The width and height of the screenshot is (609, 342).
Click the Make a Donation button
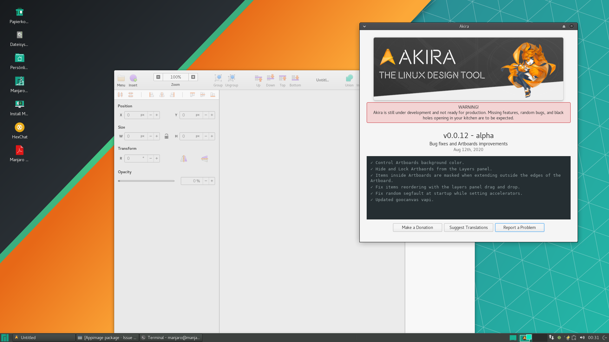coord(417,227)
